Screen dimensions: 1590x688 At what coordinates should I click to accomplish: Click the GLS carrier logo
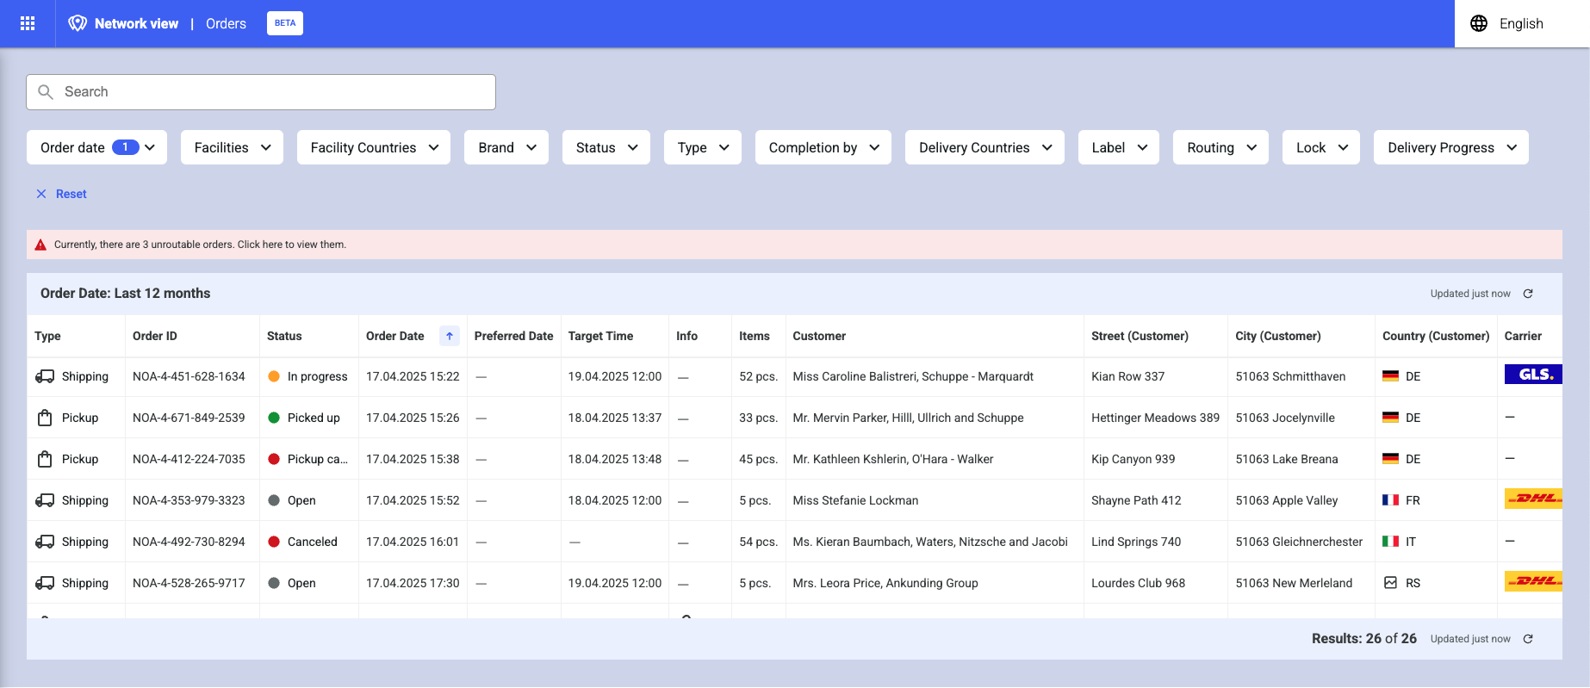[1532, 375]
